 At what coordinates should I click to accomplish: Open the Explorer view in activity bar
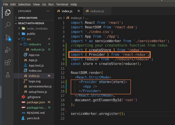8,12
